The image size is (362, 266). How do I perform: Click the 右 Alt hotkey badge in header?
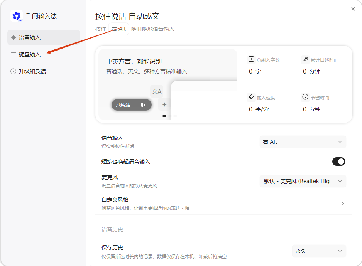118,29
